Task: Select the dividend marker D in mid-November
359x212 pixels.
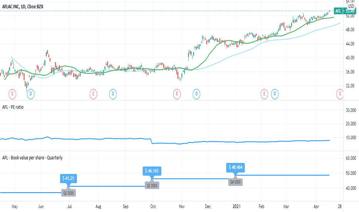Action: [196, 94]
